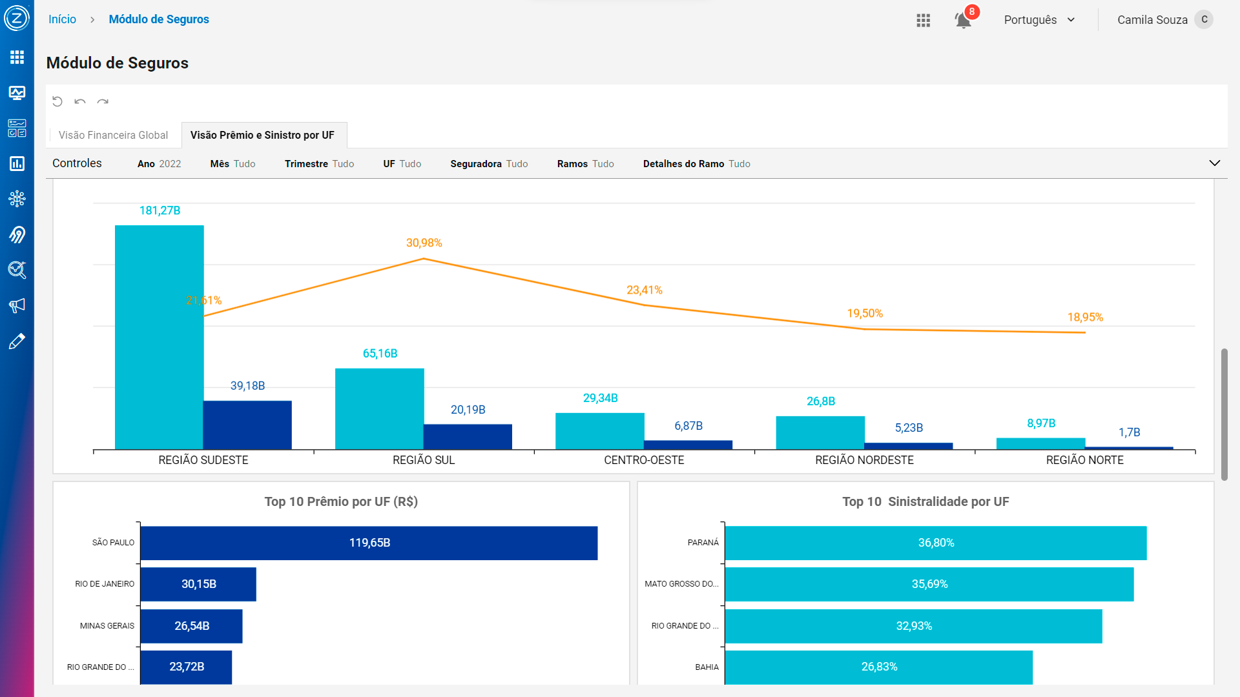Select the 23,72B premium bar
The height and width of the screenshot is (697, 1240).
186,667
